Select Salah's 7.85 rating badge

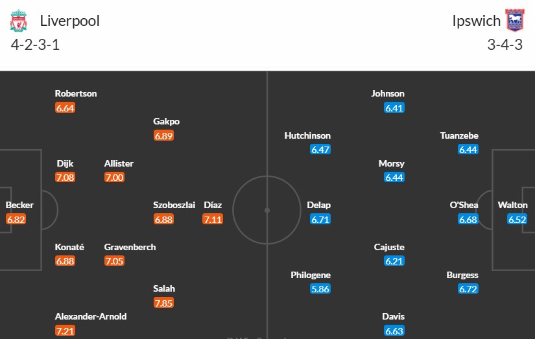(164, 303)
